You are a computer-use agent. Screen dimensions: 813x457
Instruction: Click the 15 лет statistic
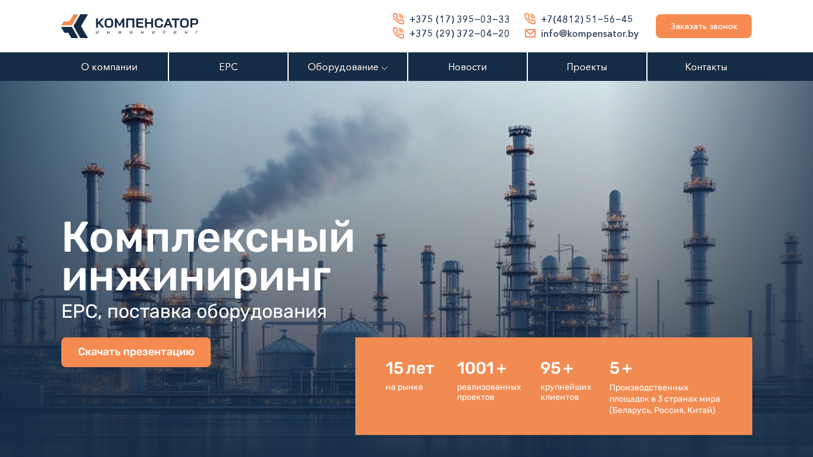click(410, 368)
